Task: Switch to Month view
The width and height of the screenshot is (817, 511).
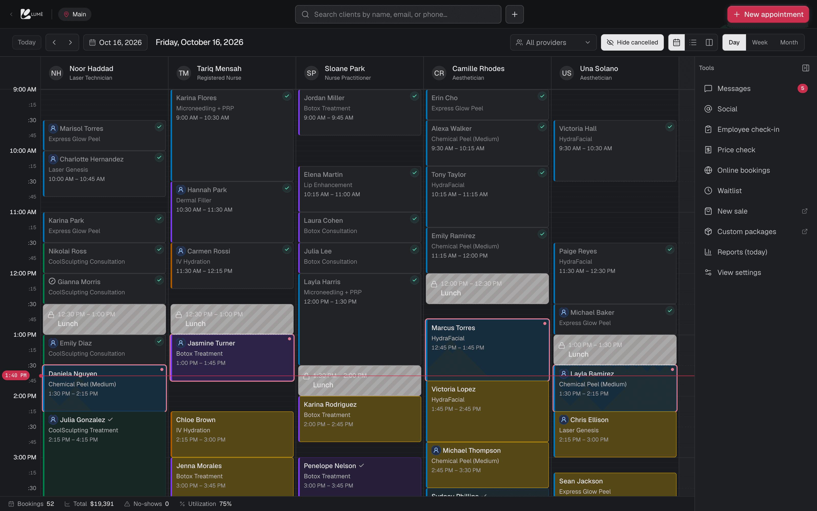Action: (789, 42)
